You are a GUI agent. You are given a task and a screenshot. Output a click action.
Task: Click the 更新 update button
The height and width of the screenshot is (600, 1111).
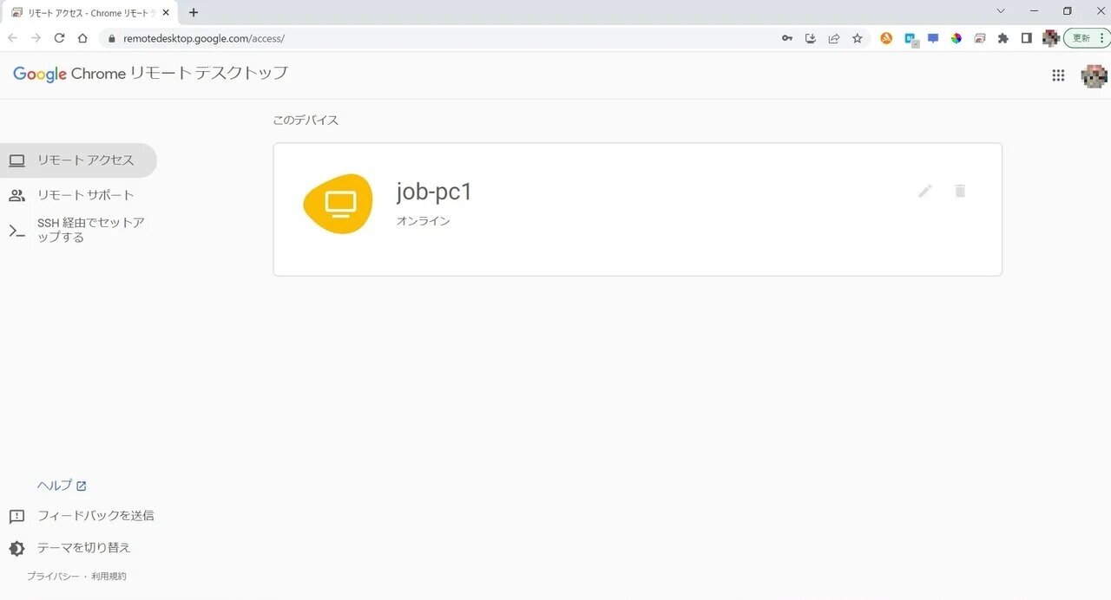(x=1088, y=38)
